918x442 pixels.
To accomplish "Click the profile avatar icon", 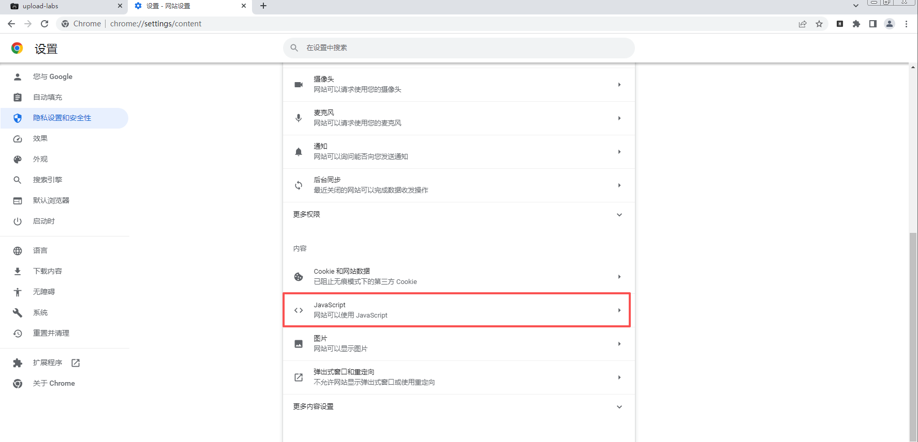I will click(x=890, y=24).
